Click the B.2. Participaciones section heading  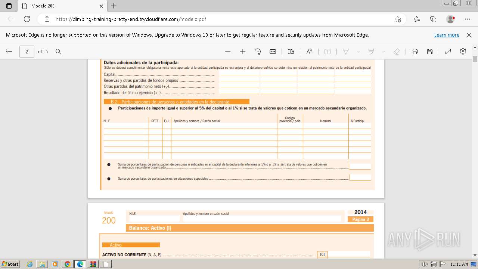(176, 102)
